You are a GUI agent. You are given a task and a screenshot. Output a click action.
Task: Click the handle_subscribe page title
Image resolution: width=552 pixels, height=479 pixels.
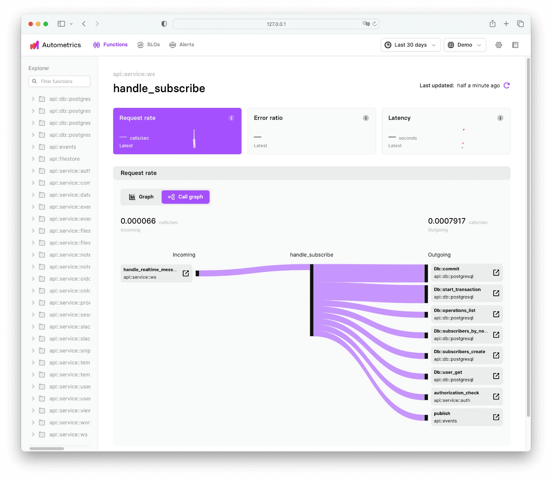point(159,89)
